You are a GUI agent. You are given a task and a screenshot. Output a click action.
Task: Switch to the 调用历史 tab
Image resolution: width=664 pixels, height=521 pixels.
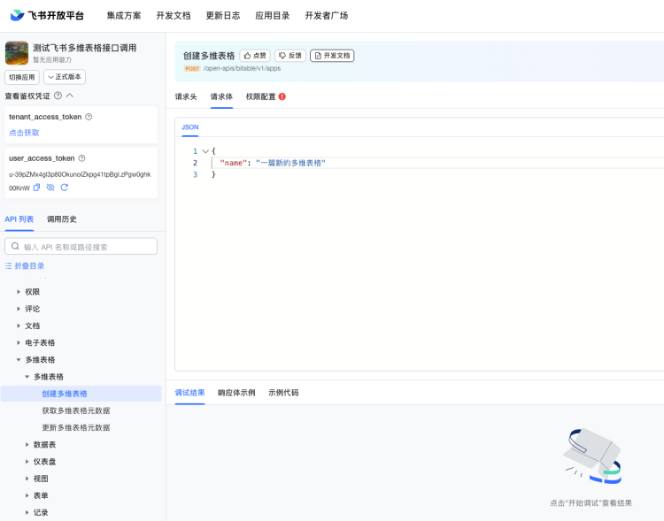[x=62, y=218]
